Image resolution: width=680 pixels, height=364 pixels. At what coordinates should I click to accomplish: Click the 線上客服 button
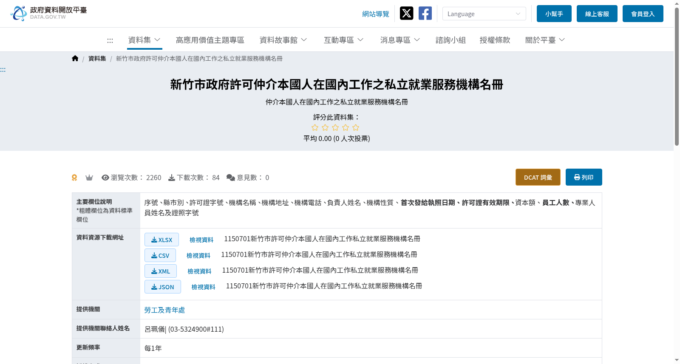click(597, 14)
